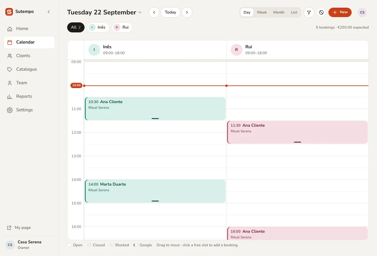Viewport: 377px width, 256px height.
Task: Filter calendar by Rui chip
Action: pos(122,27)
